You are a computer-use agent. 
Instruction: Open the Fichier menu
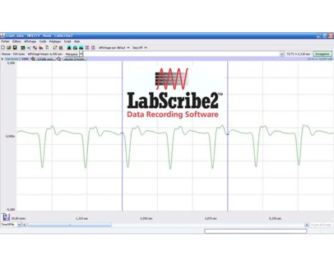click(5, 42)
